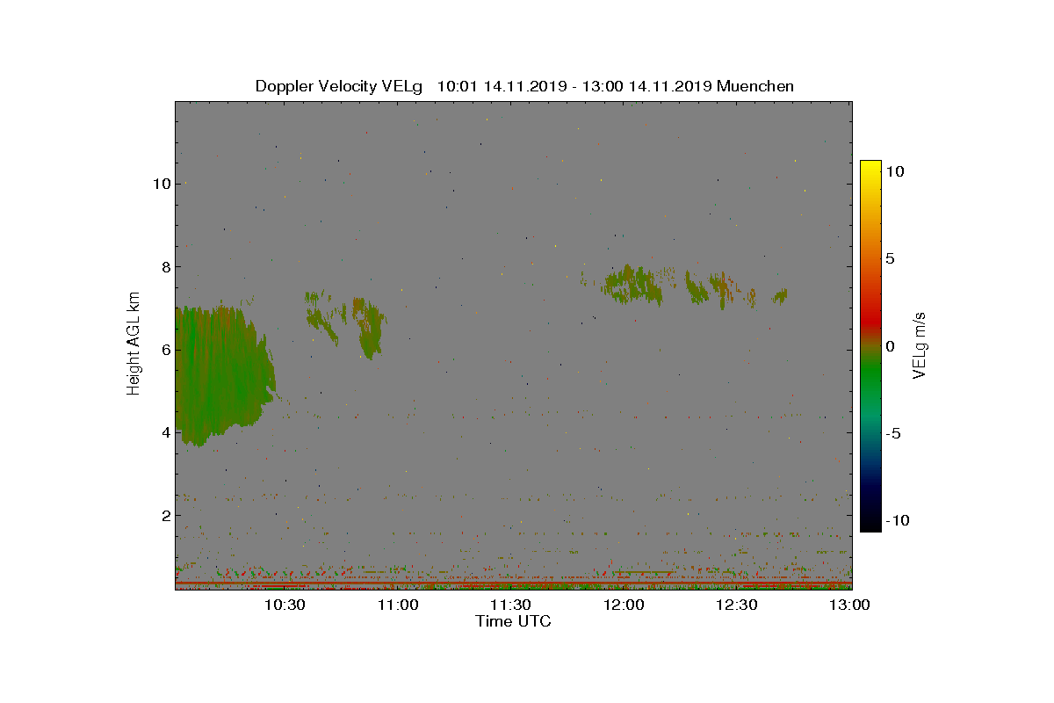
Task: Click the height tick label 4
Action: click(164, 432)
